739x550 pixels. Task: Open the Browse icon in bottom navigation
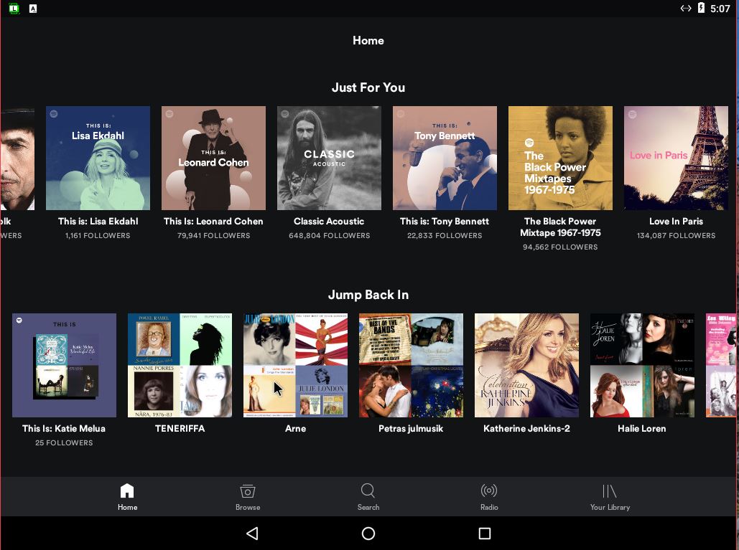(x=248, y=490)
